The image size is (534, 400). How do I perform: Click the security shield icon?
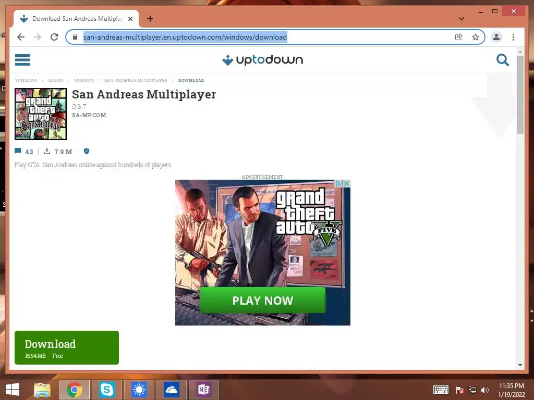tap(87, 151)
